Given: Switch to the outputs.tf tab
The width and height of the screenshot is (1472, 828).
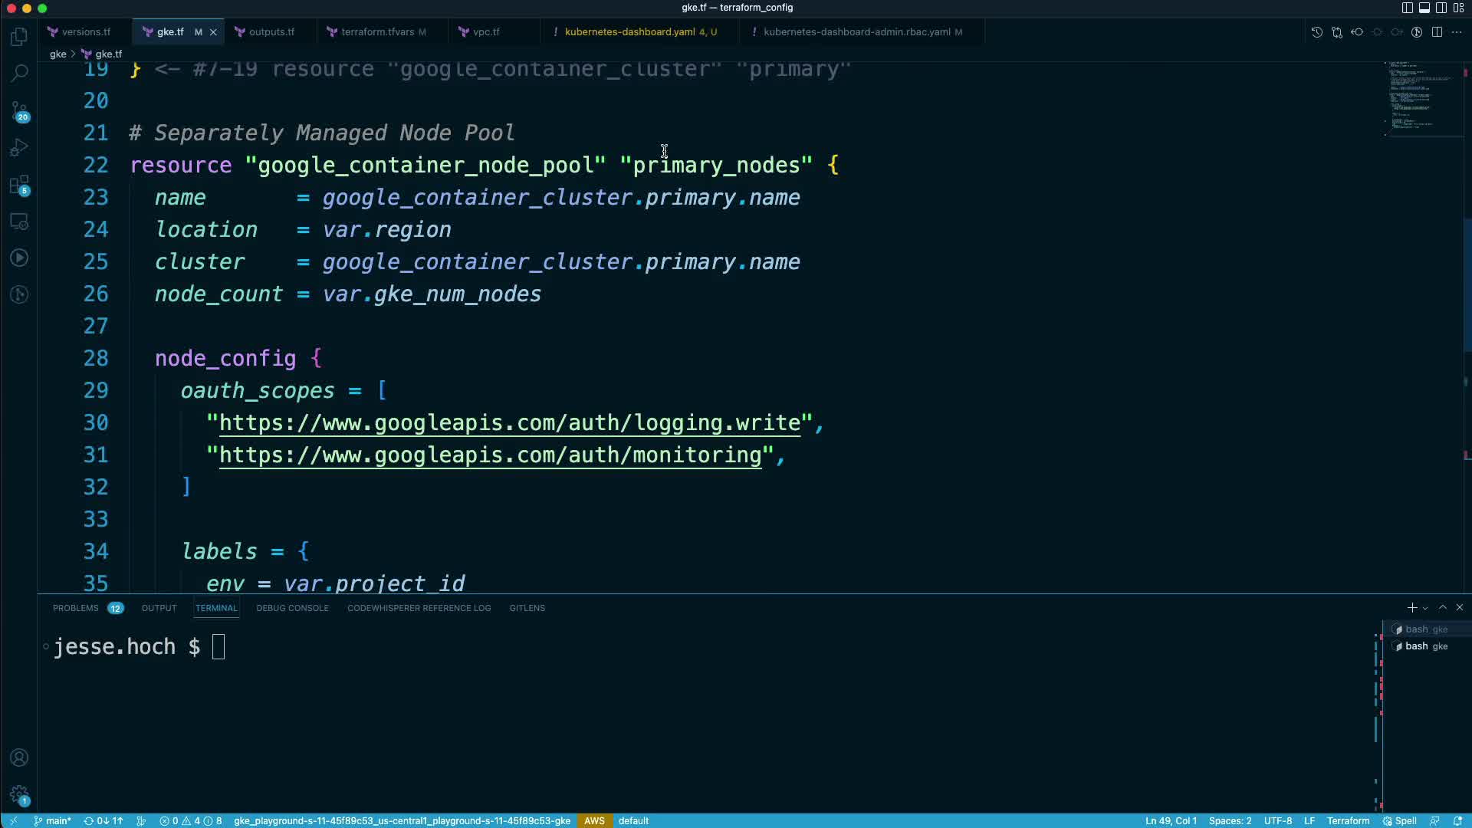Looking at the screenshot, I should [271, 32].
